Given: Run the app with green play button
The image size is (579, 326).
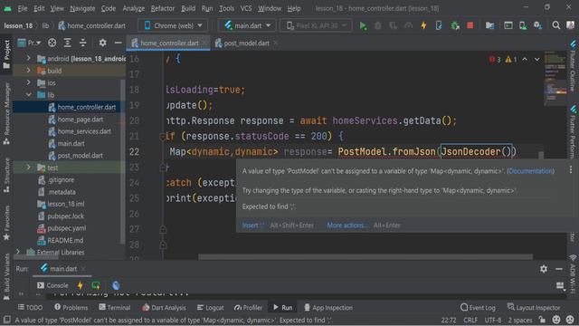Looking at the screenshot, I should [363, 25].
